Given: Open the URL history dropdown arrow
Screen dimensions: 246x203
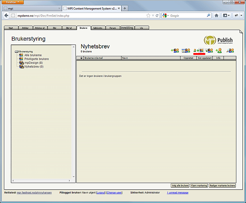Looking at the screenshot, I should tap(153, 16).
